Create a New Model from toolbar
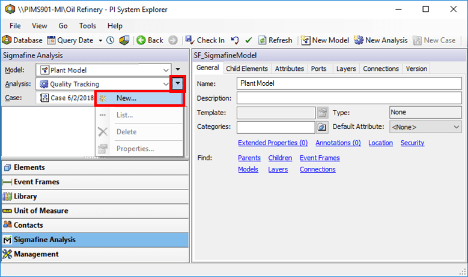The width and height of the screenshot is (468, 277). (x=325, y=40)
